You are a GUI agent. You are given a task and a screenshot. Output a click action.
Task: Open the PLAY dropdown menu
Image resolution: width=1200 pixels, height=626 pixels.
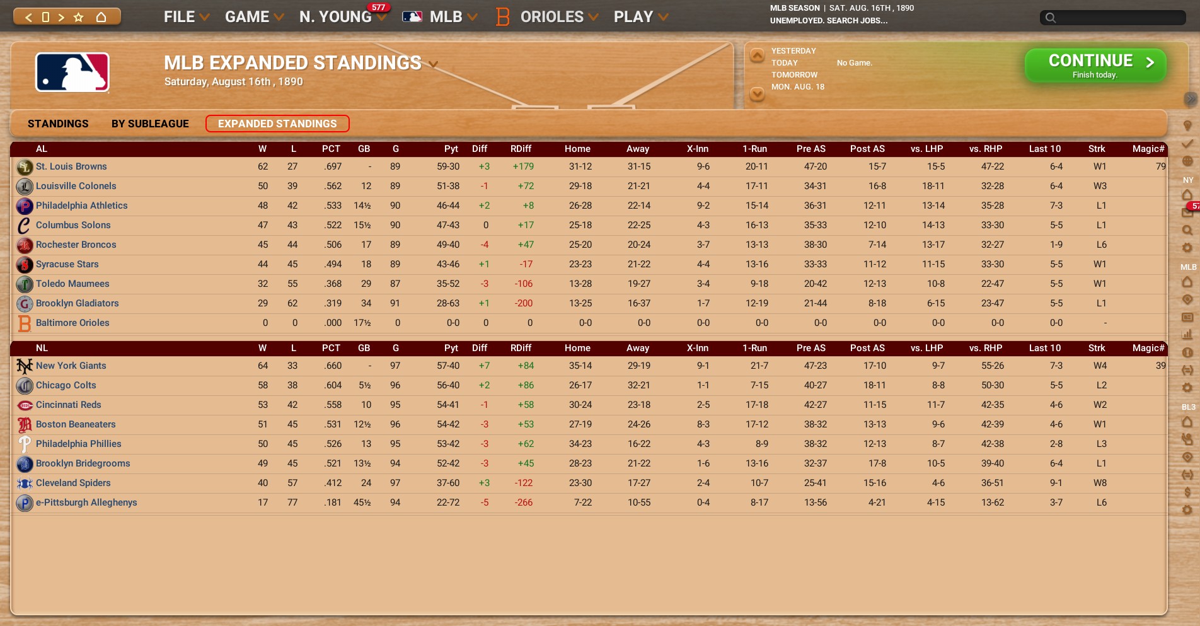[x=640, y=17]
